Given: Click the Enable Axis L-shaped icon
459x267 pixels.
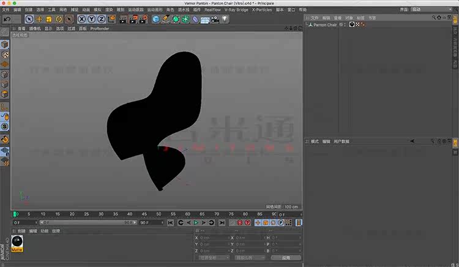Looking at the screenshot, I should (x=5, y=107).
